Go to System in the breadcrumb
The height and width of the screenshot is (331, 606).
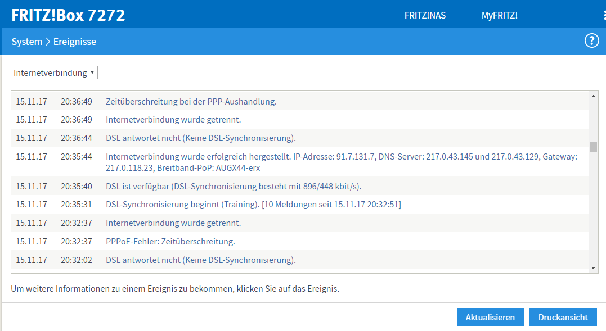(x=26, y=42)
